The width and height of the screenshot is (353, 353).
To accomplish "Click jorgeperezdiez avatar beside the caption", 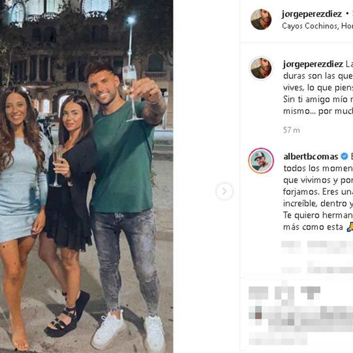I will (261, 68).
